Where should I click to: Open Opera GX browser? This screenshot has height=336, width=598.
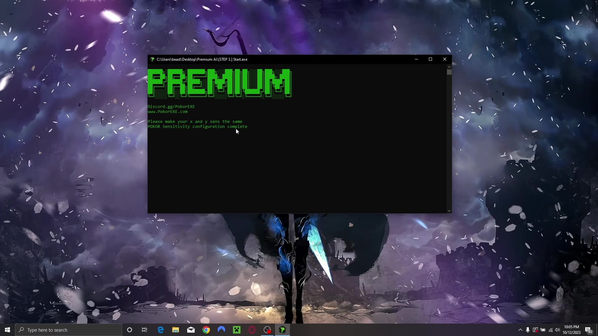coord(252,329)
